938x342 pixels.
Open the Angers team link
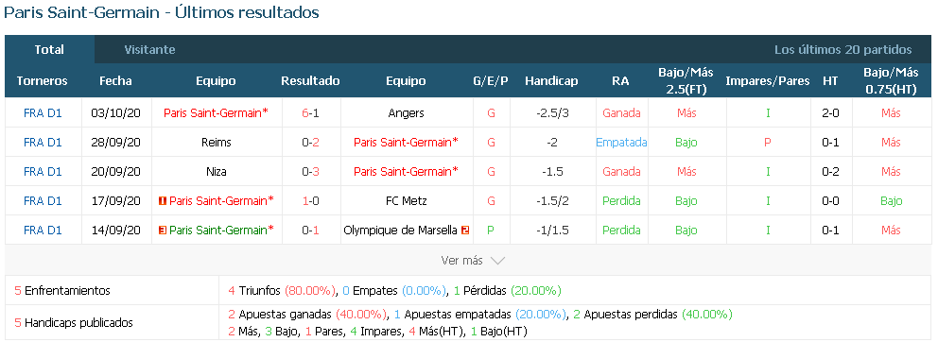(x=407, y=113)
